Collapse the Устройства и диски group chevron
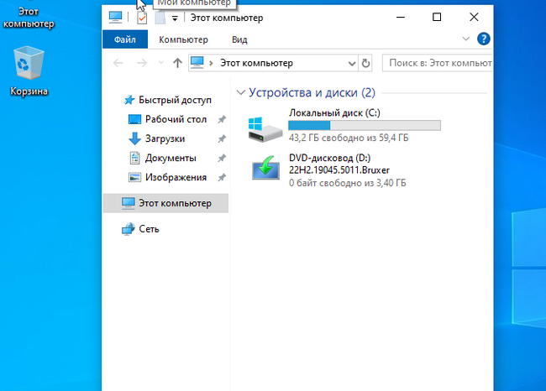The image size is (546, 391). point(240,92)
